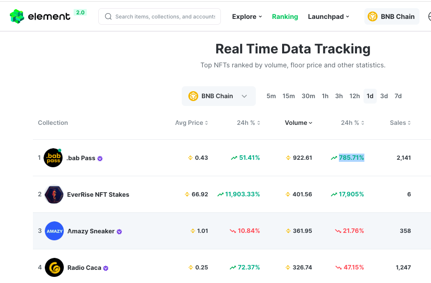
Task: Click the BNB icon beside 401.56 volume
Action: [x=288, y=194]
